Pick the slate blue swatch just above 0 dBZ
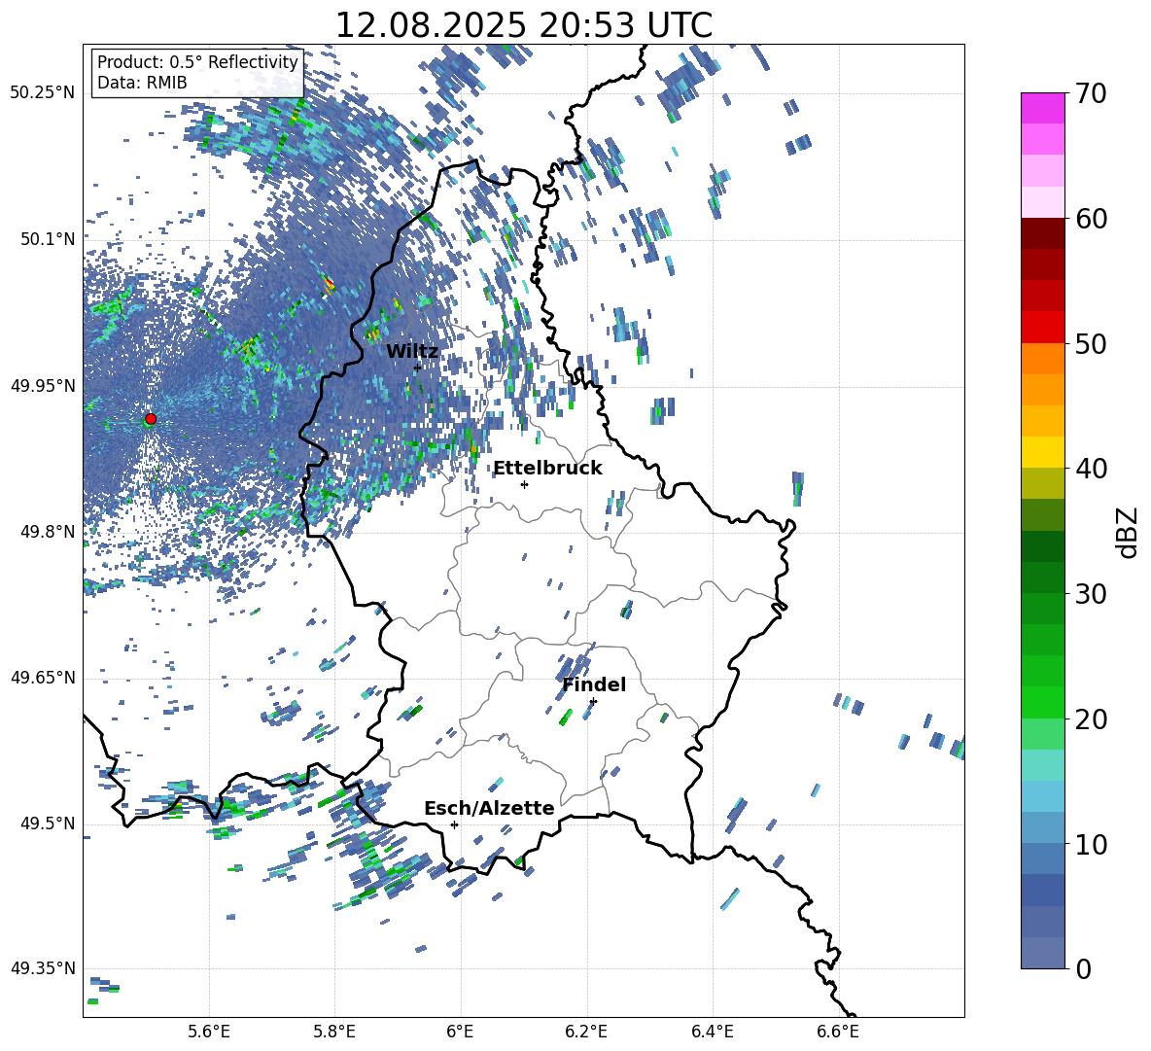 coord(1042,953)
